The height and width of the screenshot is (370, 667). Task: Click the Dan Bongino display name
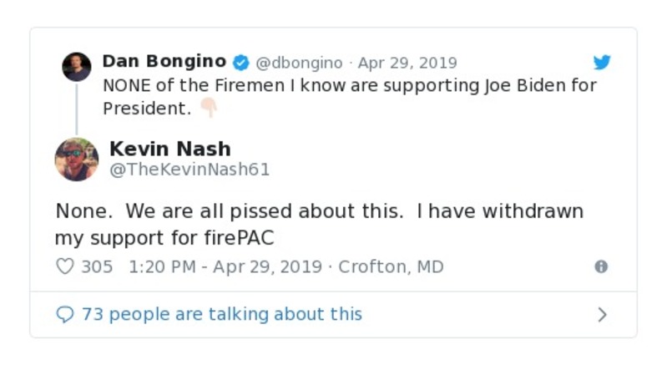164,62
